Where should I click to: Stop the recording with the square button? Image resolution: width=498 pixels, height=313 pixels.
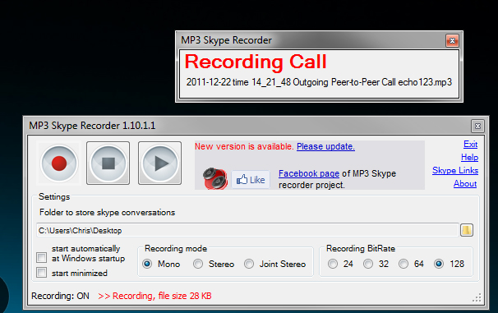click(x=108, y=163)
